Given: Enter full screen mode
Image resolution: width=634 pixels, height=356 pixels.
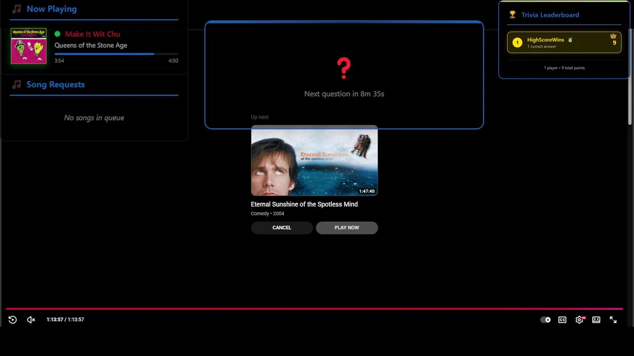Looking at the screenshot, I should 613,320.
